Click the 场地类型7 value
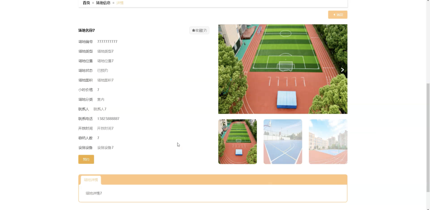 coord(105,51)
